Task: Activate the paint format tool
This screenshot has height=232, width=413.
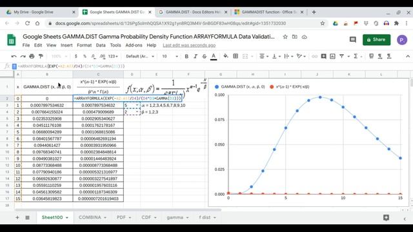Action: point(41,56)
